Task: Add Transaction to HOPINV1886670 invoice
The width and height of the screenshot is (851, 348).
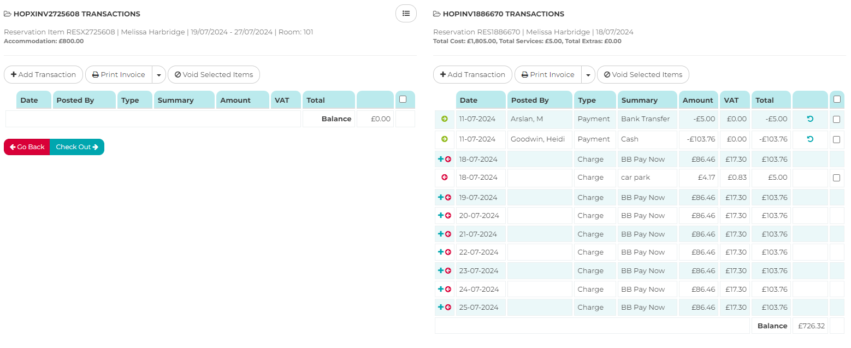Action: click(x=472, y=75)
